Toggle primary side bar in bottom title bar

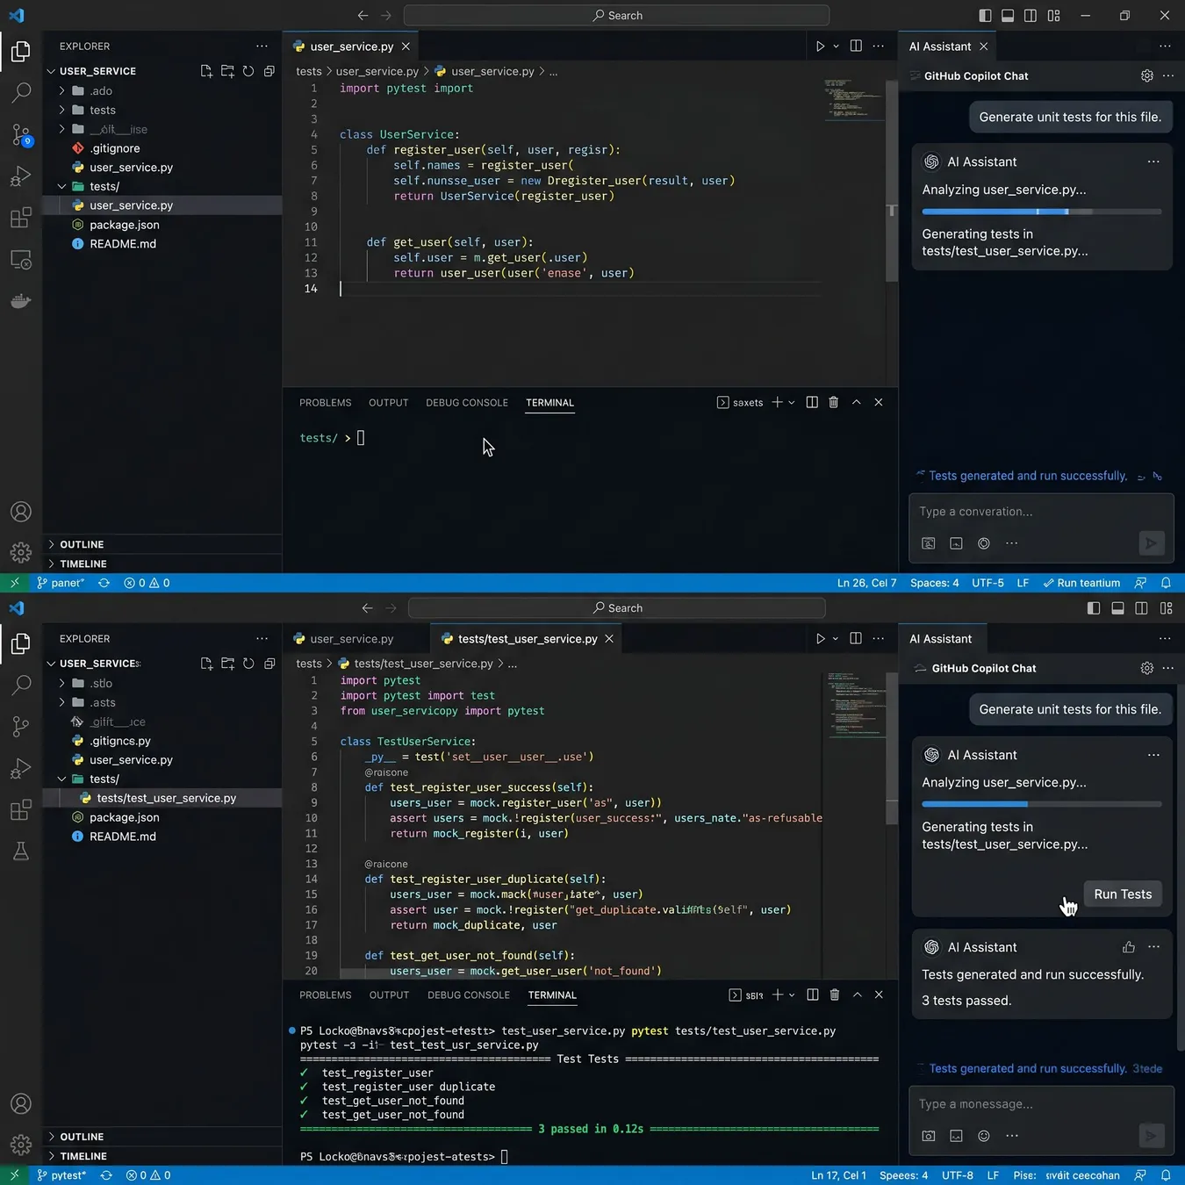pyautogui.click(x=1094, y=607)
